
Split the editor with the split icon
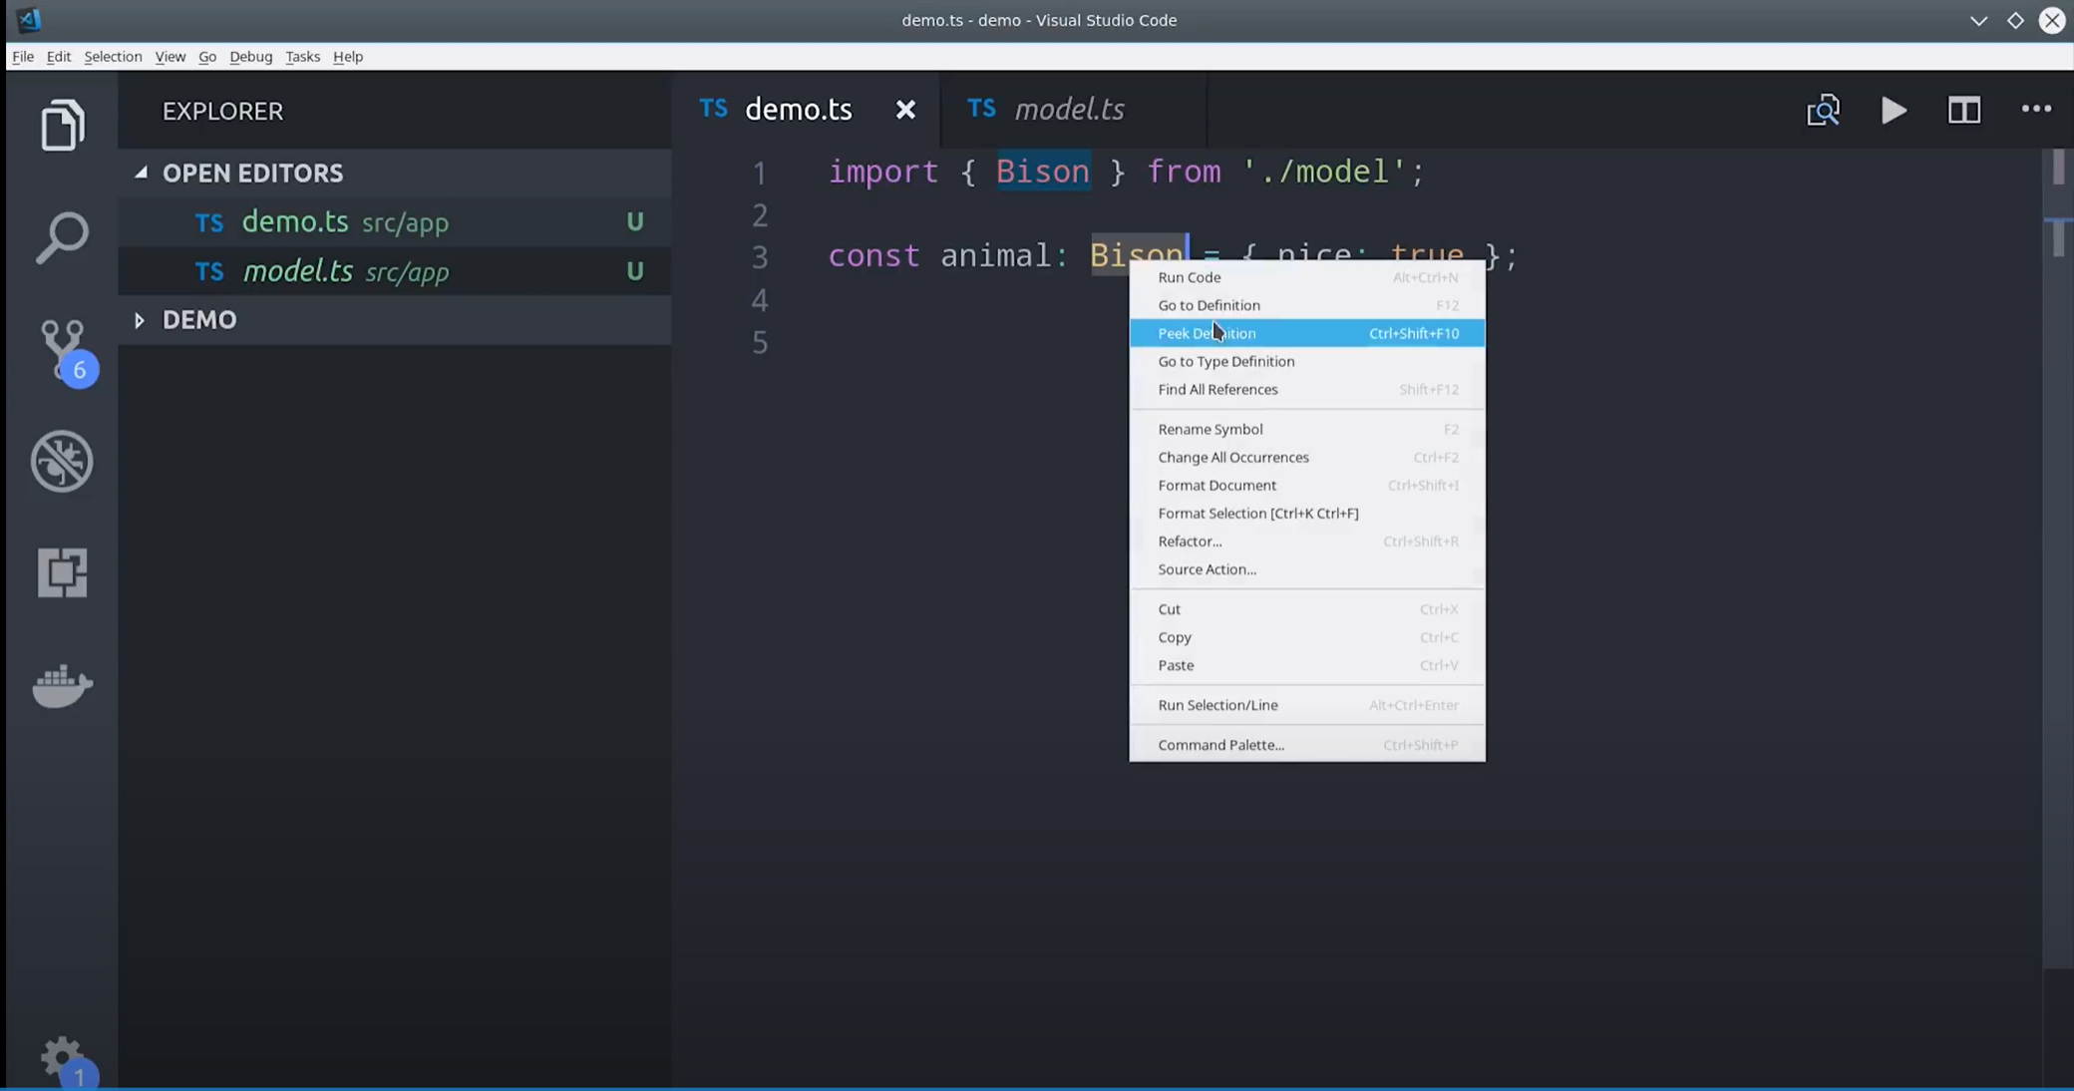1963,110
